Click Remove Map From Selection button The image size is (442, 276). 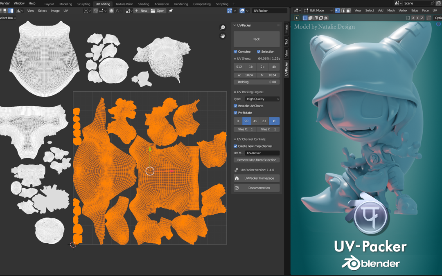pos(257,160)
